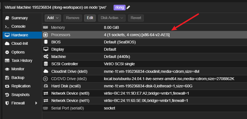The height and width of the screenshot is (119, 247).
Task: Click the Memory row RAM icon
Action: 46,27
